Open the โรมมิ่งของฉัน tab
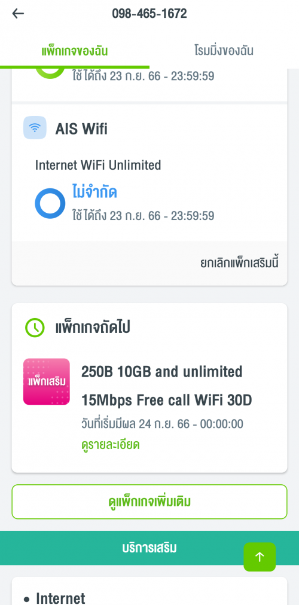 point(224,51)
